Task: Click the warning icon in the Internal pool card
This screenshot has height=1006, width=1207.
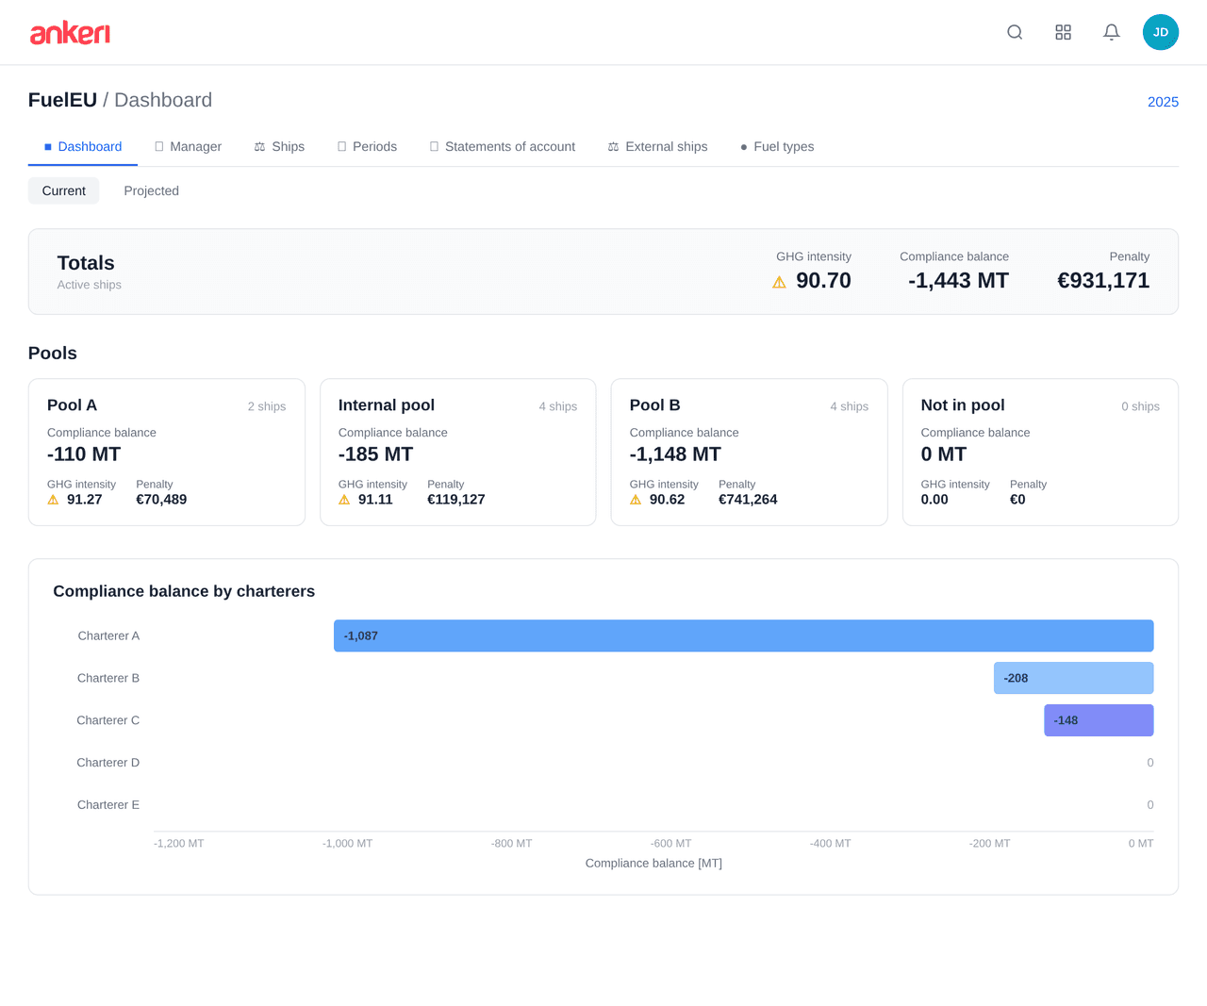Action: click(x=344, y=500)
